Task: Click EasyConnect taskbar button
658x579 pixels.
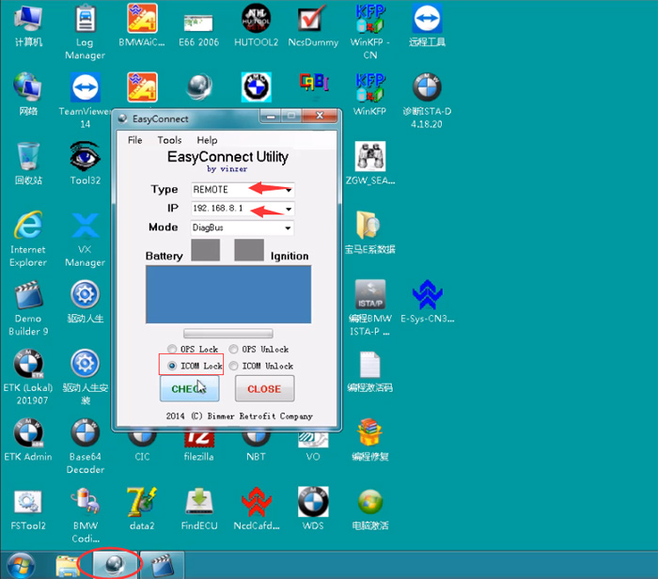Action: [115, 565]
